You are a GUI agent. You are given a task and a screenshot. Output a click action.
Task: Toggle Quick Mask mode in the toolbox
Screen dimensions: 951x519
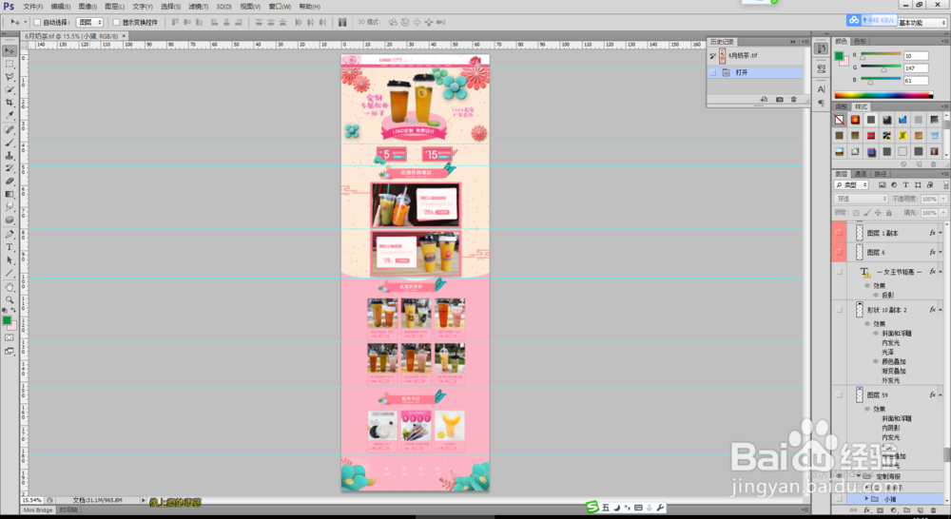10,337
